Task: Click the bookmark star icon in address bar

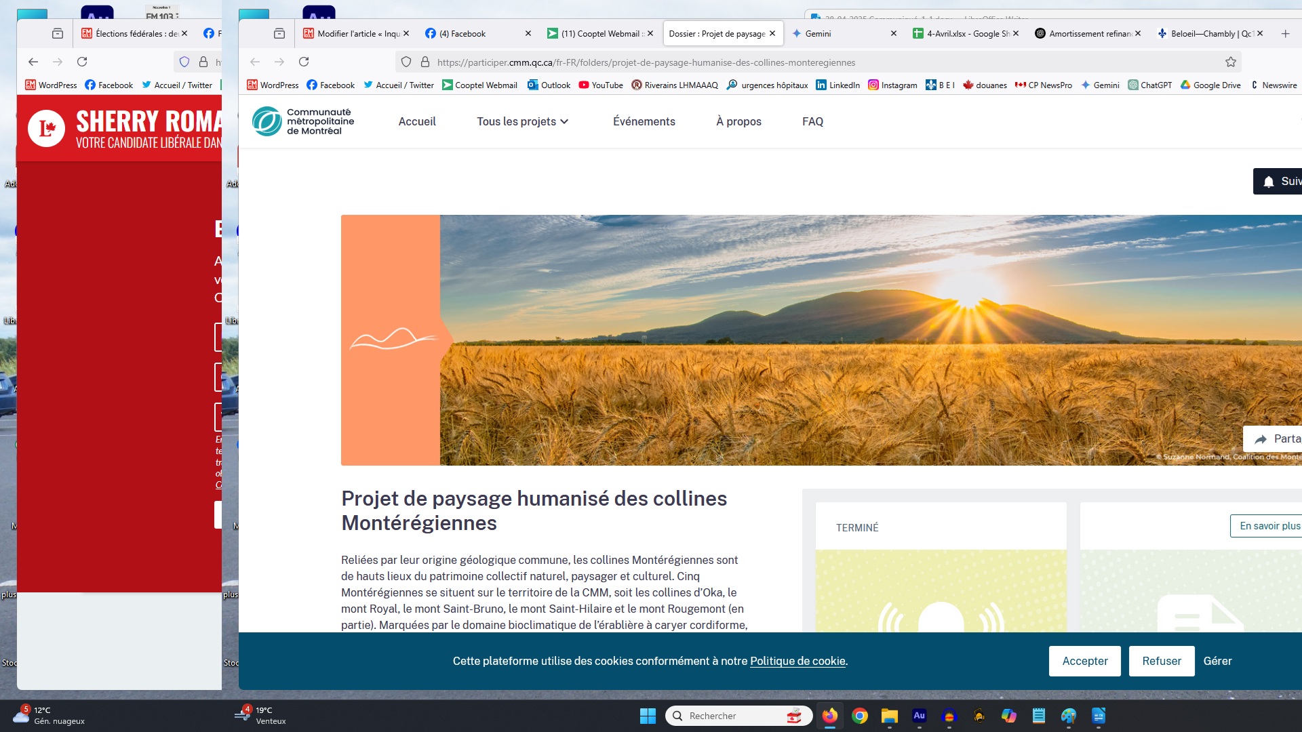Action: pos(1230,62)
